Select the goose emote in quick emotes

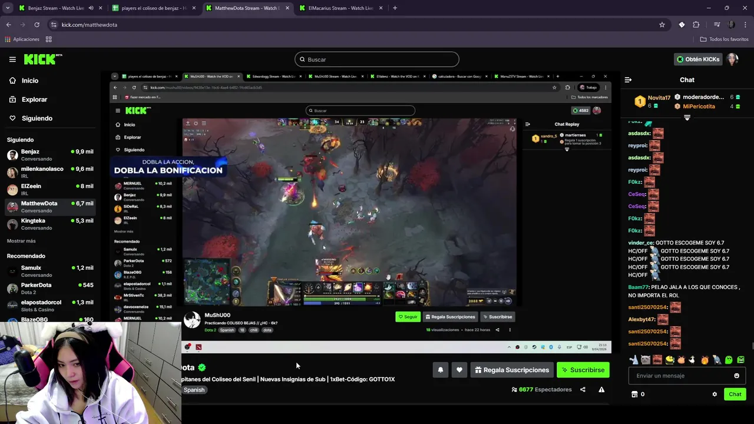pos(693,360)
